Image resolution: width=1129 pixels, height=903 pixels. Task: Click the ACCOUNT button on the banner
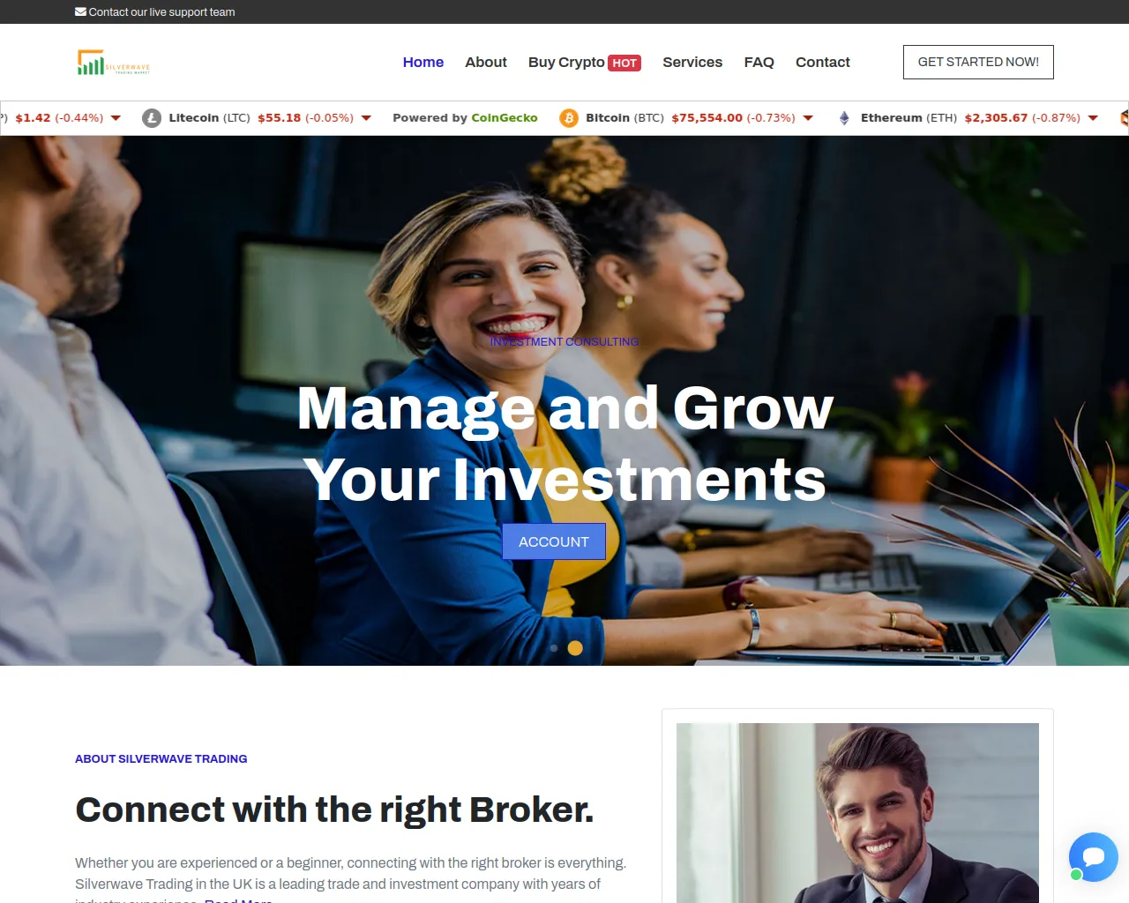click(x=554, y=541)
